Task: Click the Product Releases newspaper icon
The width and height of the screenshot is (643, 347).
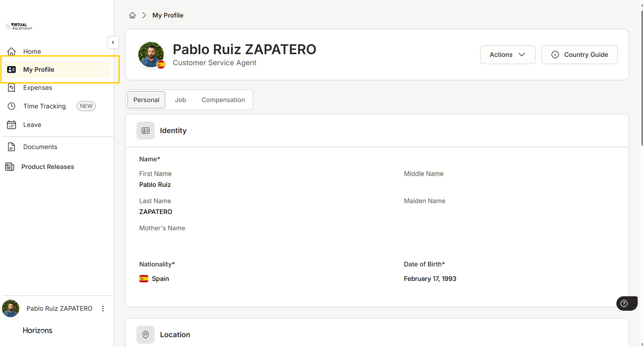Action: coord(10,167)
